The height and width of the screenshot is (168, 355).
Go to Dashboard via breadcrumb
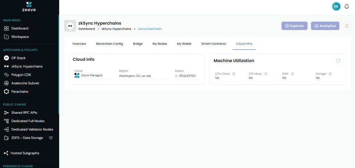pos(86,29)
